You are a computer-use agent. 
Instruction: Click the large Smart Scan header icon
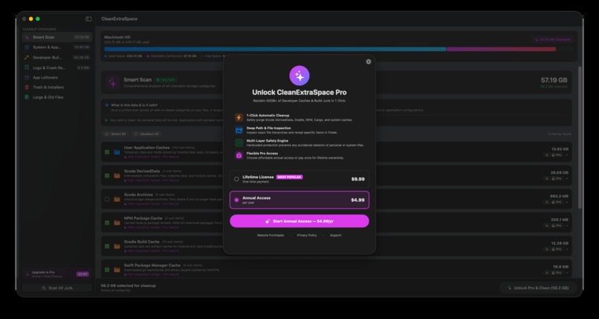pyautogui.click(x=113, y=82)
